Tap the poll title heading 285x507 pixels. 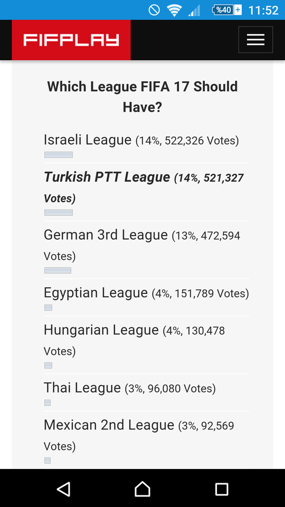[142, 97]
